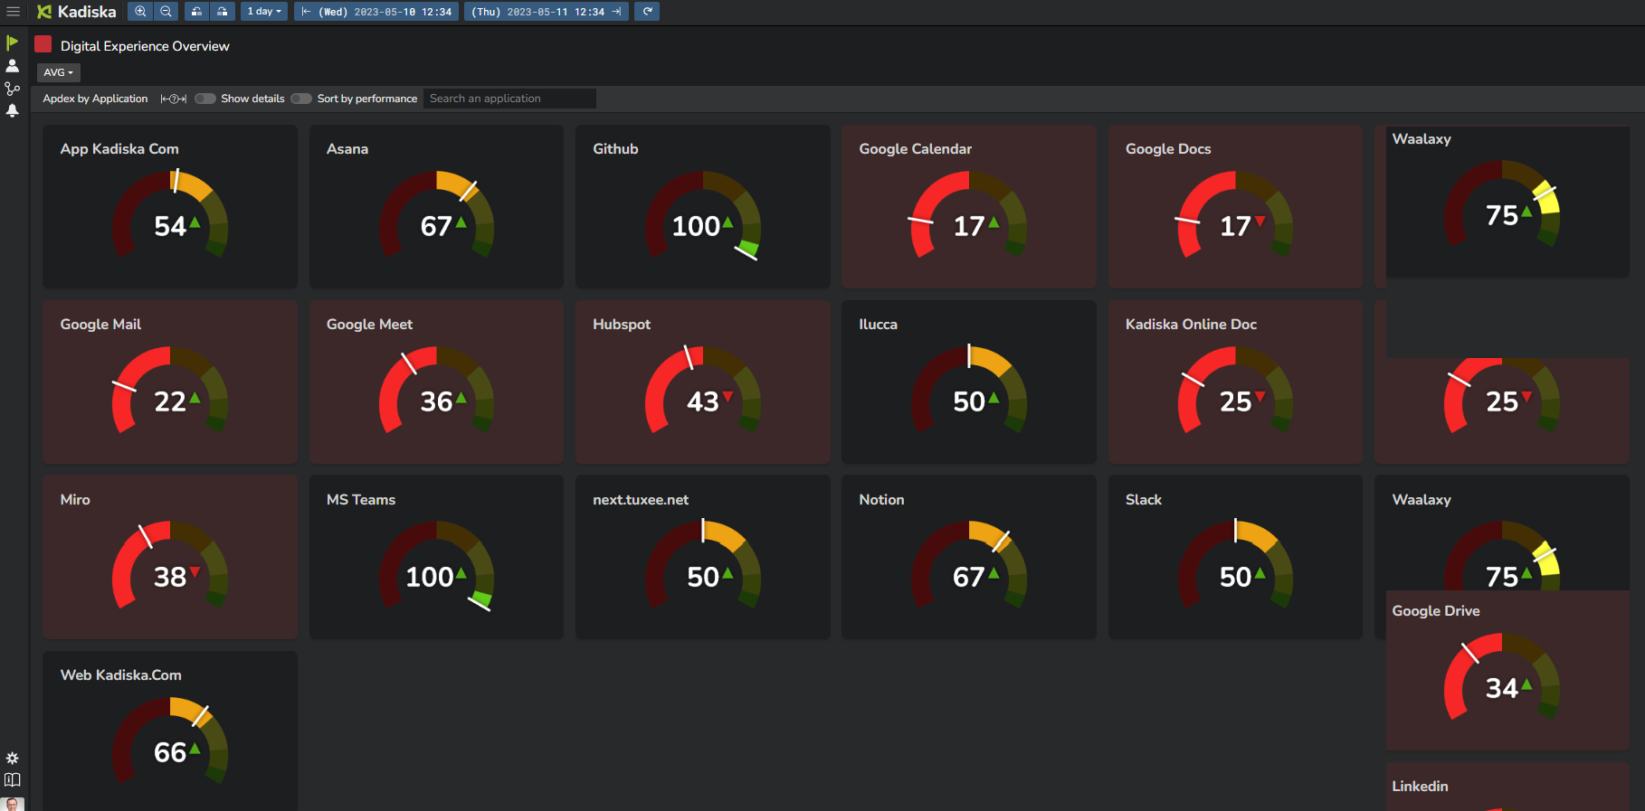
Task: Open the Google Calendar card
Action: [x=968, y=207]
